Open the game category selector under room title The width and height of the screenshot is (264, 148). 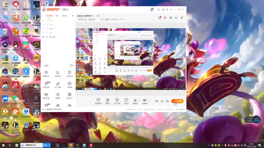[x=87, y=19]
